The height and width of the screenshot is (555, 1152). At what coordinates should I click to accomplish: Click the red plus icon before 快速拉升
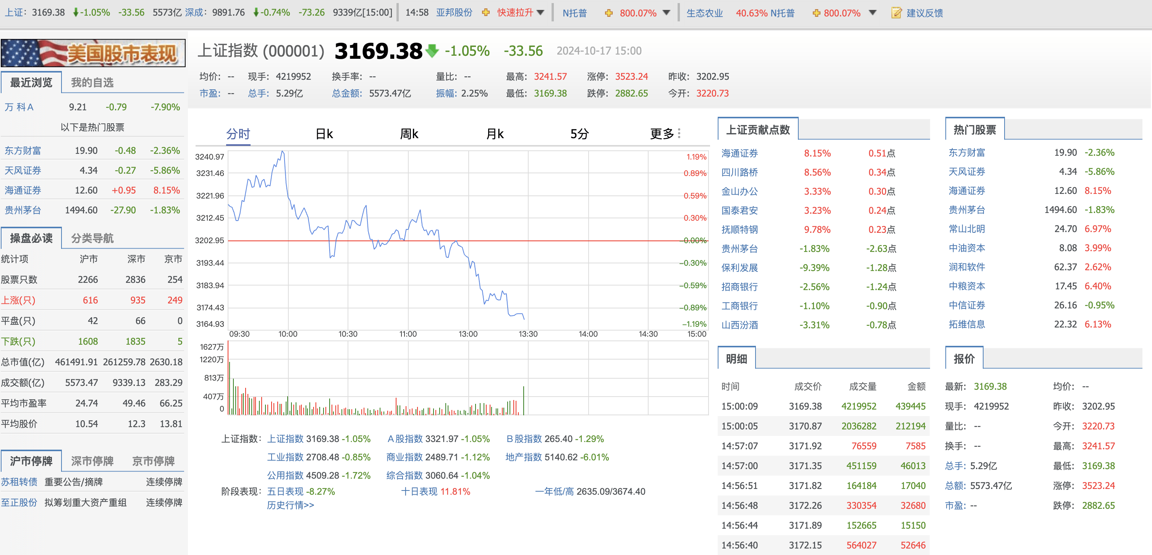485,13
